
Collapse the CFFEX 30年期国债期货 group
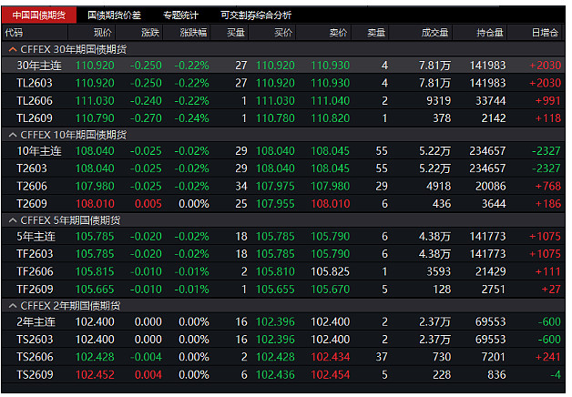(13, 49)
